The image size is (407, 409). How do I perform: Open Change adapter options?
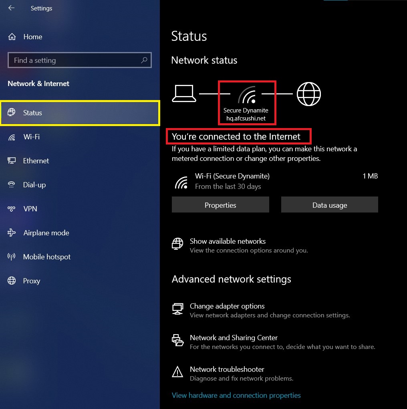point(227,306)
